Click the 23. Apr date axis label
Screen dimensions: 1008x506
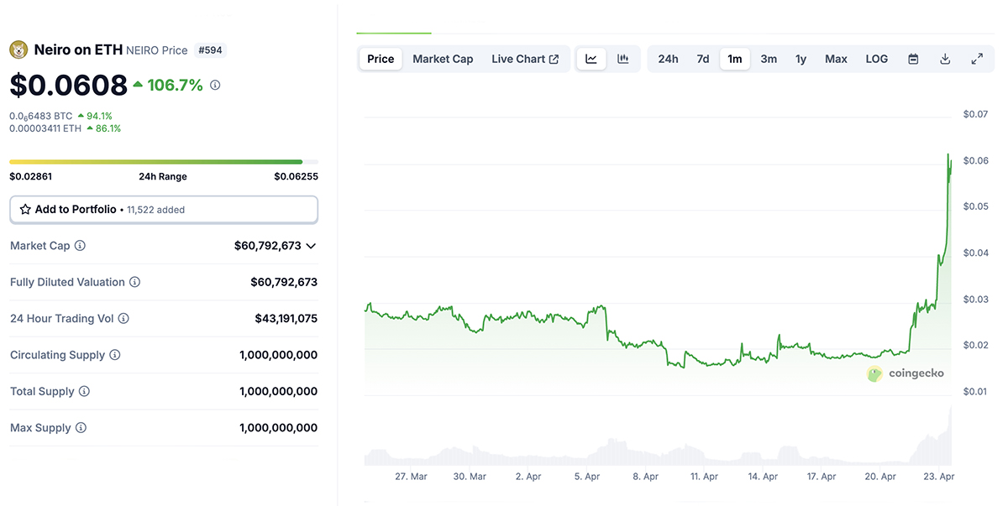[x=939, y=477]
